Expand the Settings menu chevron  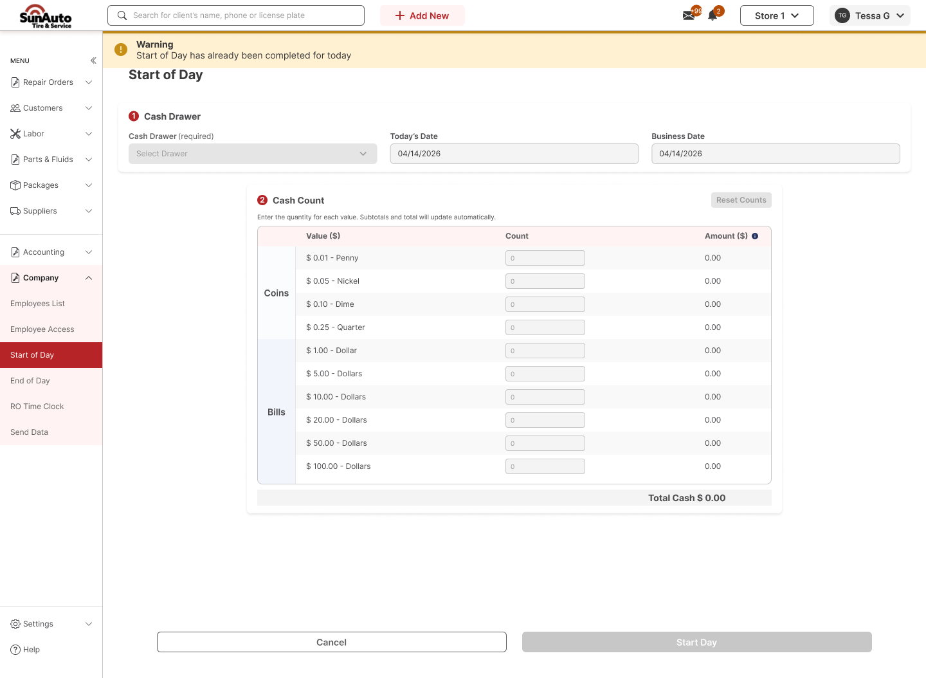point(89,624)
